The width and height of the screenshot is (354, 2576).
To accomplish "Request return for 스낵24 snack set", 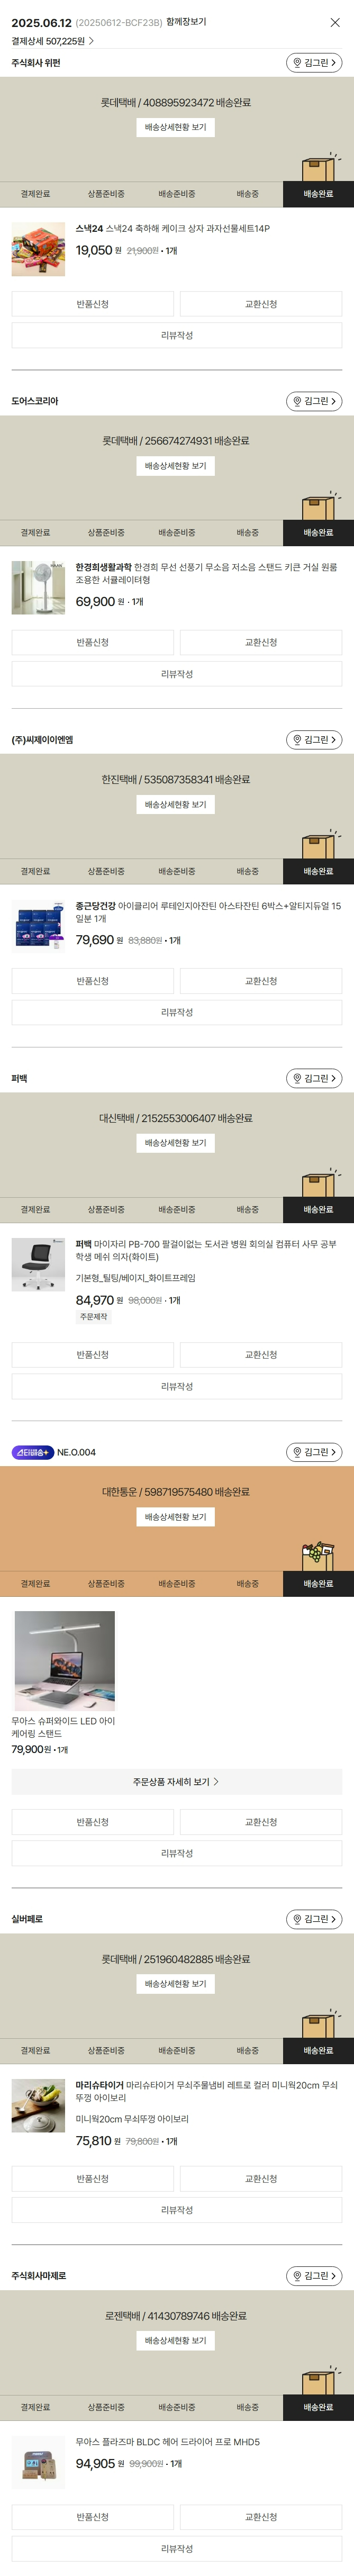I will (93, 304).
